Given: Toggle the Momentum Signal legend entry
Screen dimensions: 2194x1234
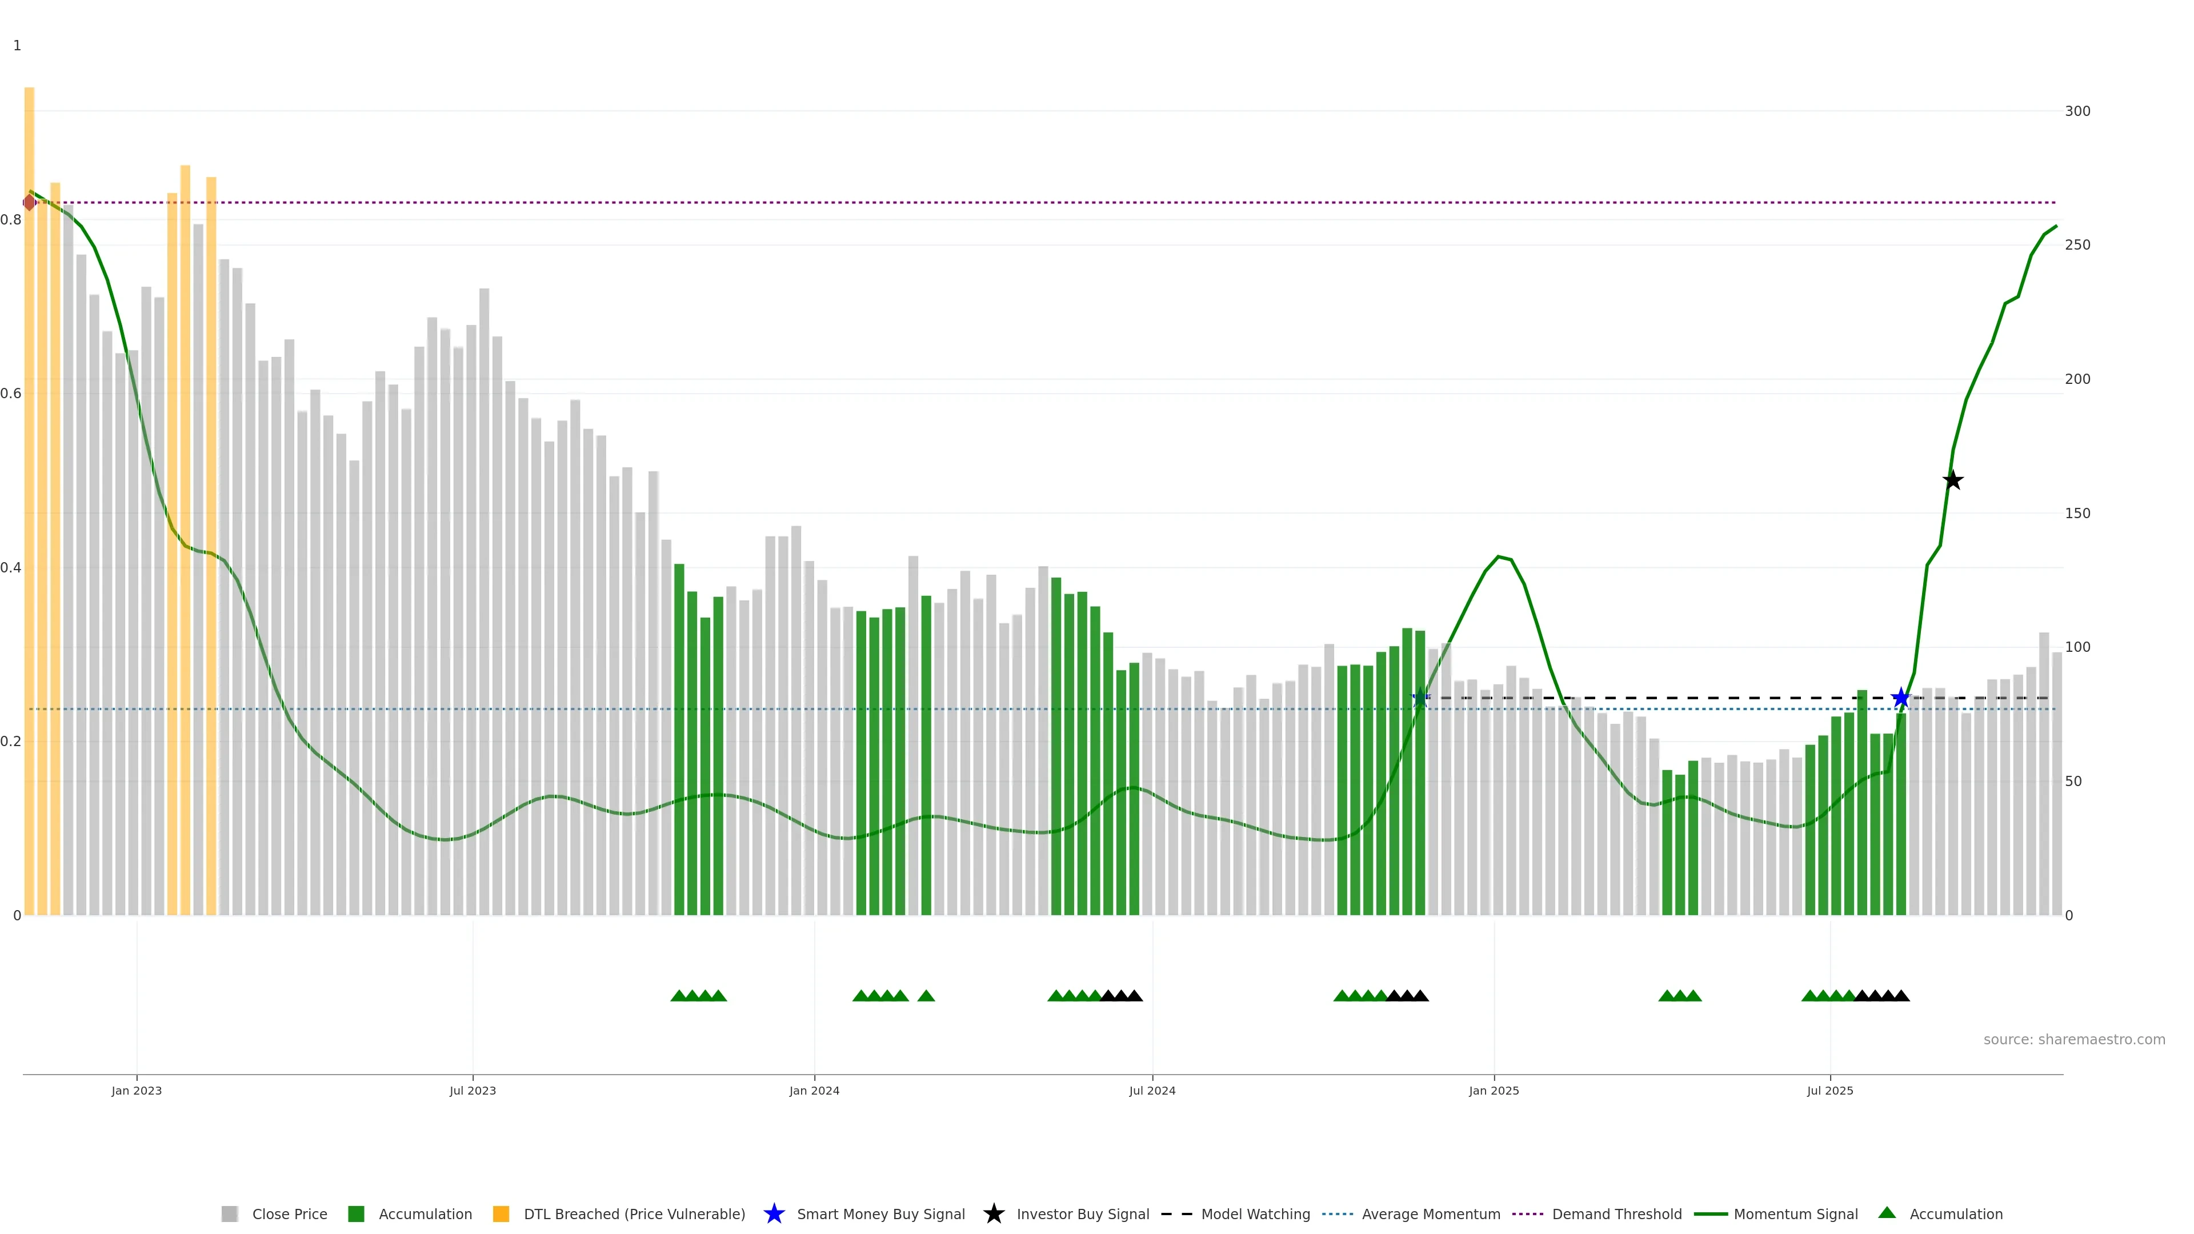Looking at the screenshot, I should point(1795,1215).
